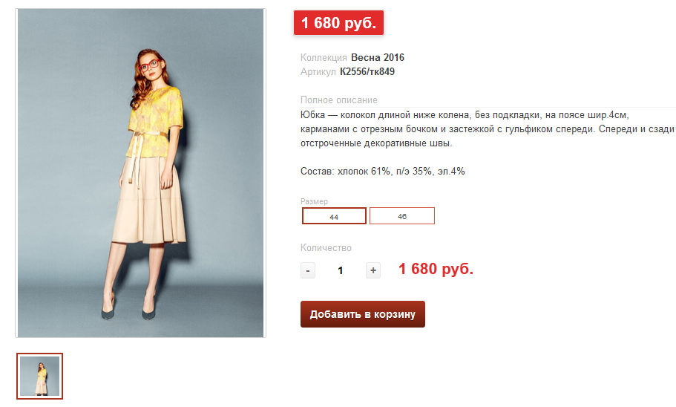This screenshot has height=407, width=676.
Task: Click the Состав fabric composition line
Action: (382, 172)
